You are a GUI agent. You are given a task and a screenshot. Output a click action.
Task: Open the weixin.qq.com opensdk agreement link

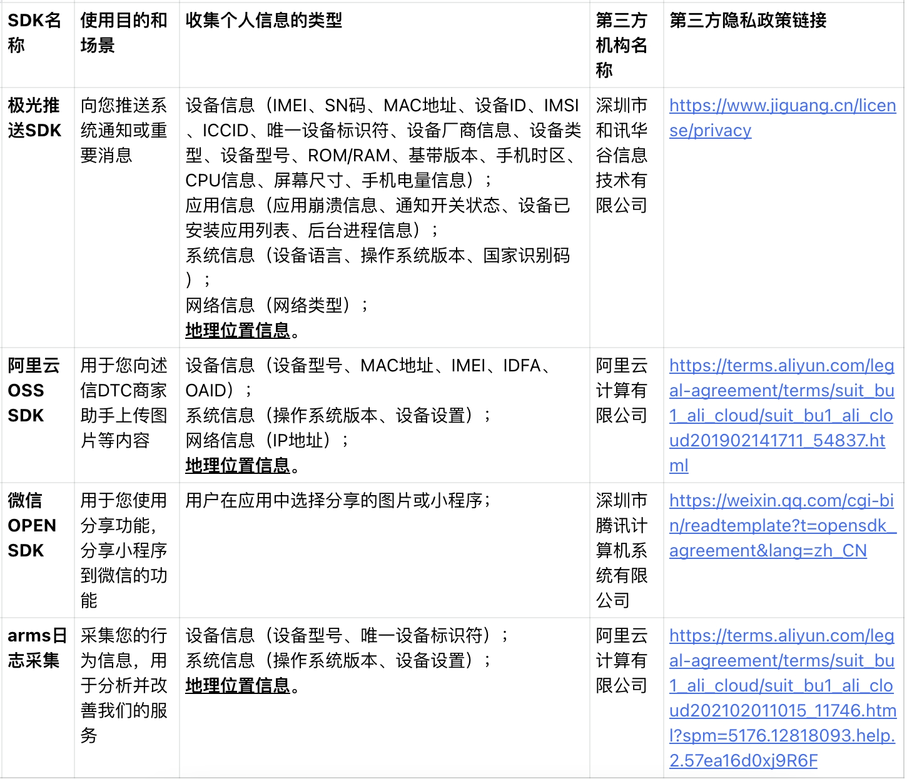point(783,525)
